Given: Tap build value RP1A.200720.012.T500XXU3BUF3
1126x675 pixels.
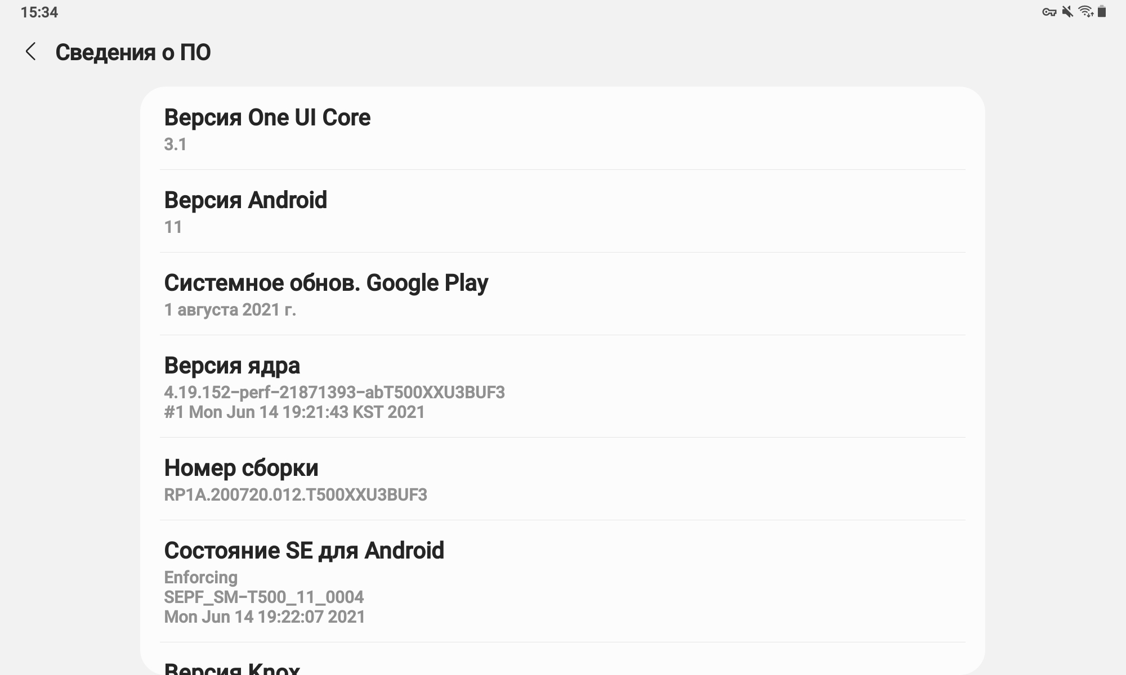Looking at the screenshot, I should pyautogui.click(x=296, y=495).
